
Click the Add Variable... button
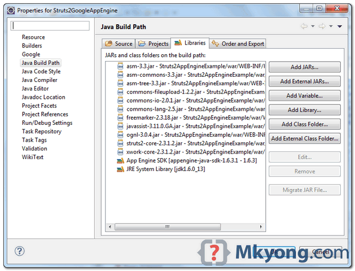[x=305, y=96]
